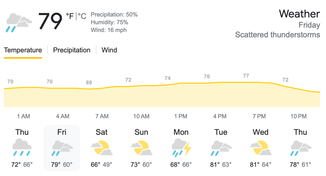
Task: Click Sunday's partly cloudy forecast icon
Action: pyautogui.click(x=141, y=148)
